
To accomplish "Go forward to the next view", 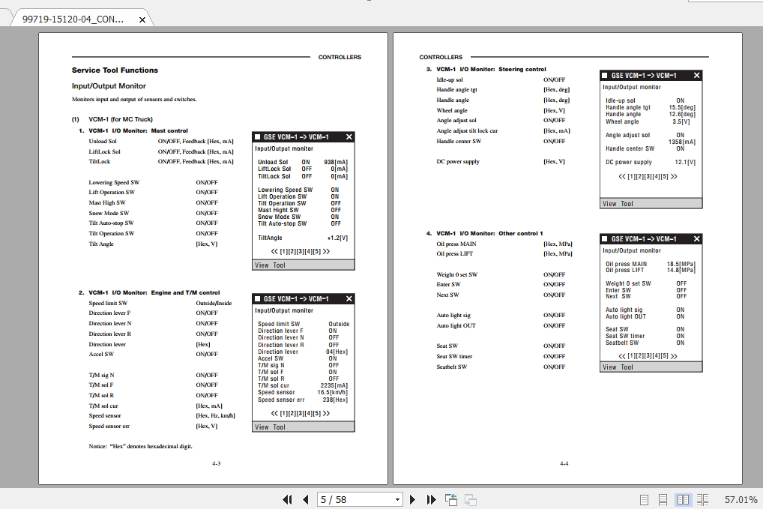I will (x=469, y=499).
